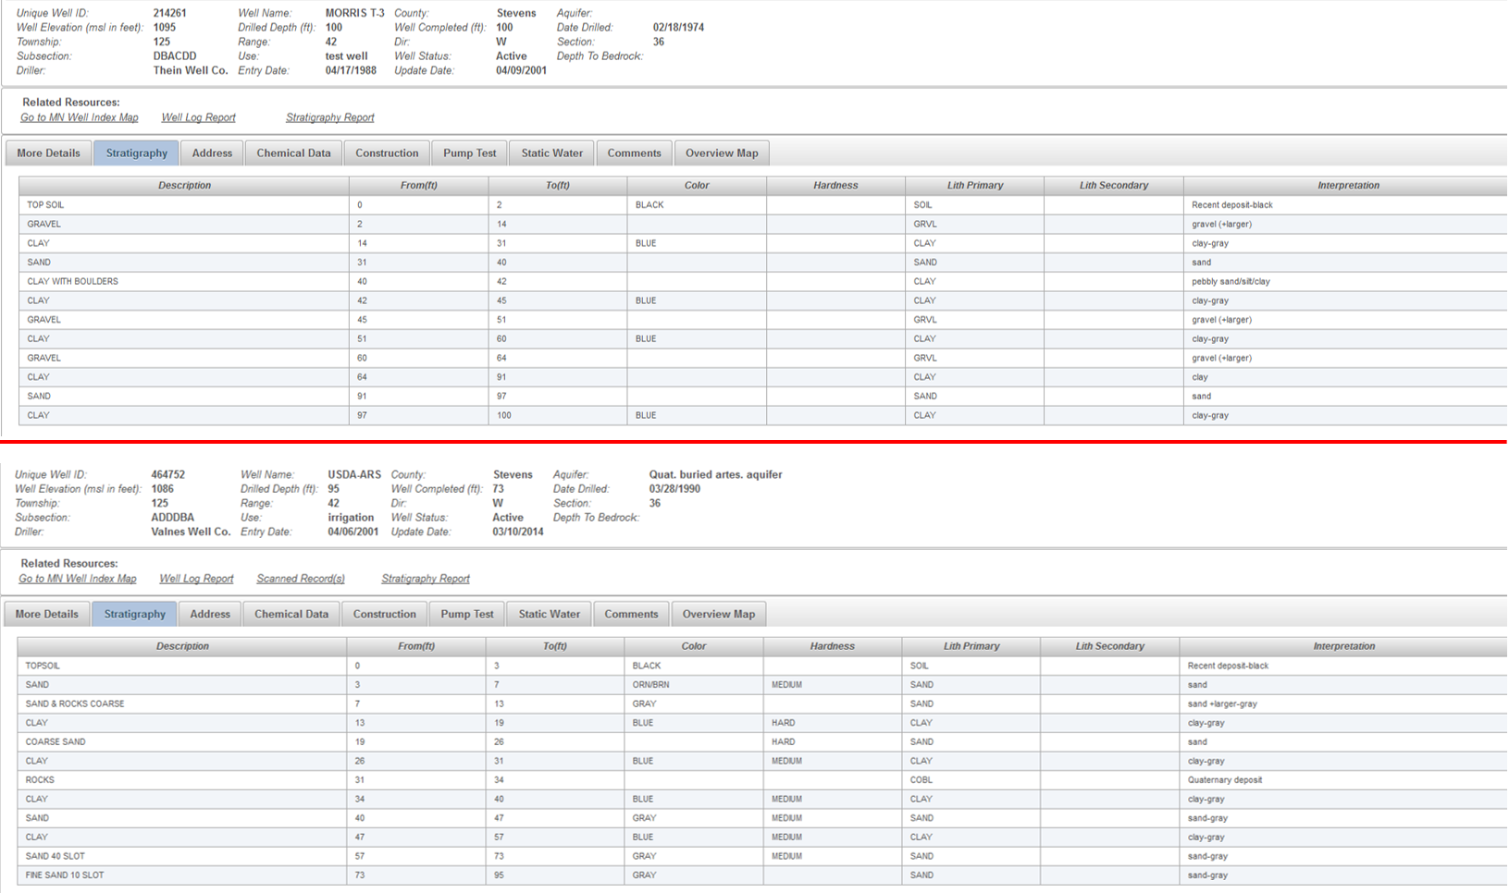The width and height of the screenshot is (1509, 893).
Task: Click the ORN/BRN color cell
Action: click(651, 685)
